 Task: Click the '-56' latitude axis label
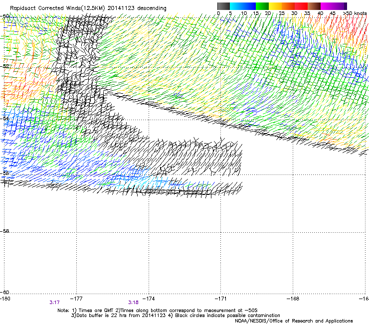point(4,173)
